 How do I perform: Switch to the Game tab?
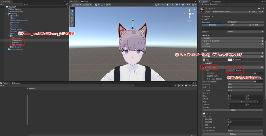[x=84, y=2]
